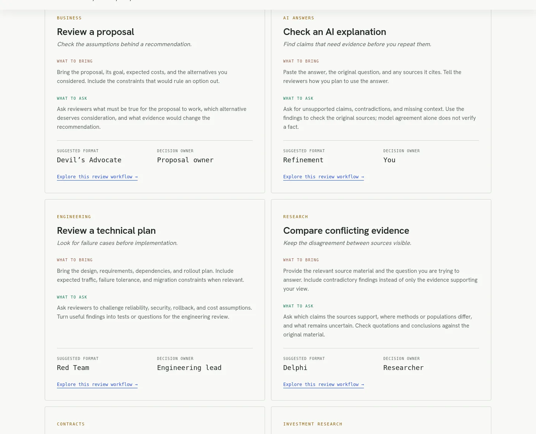Open the review workflow link under Red Team
Viewport: 536px width, 434px height.
[97, 384]
